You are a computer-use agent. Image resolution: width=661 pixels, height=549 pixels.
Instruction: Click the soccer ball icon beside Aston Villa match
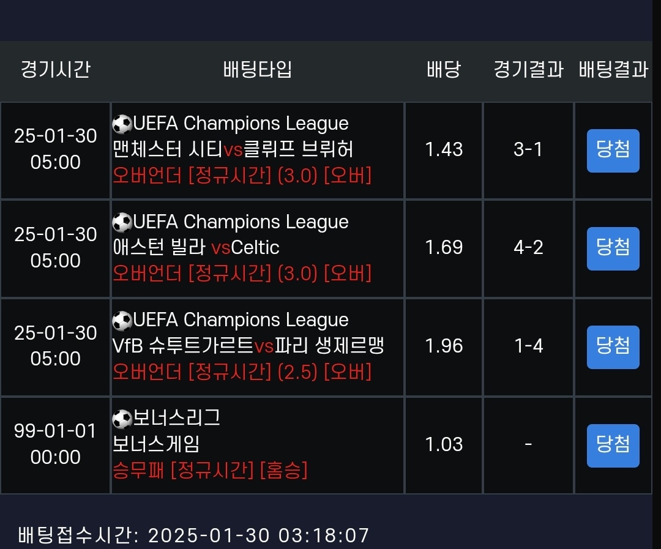(x=122, y=222)
